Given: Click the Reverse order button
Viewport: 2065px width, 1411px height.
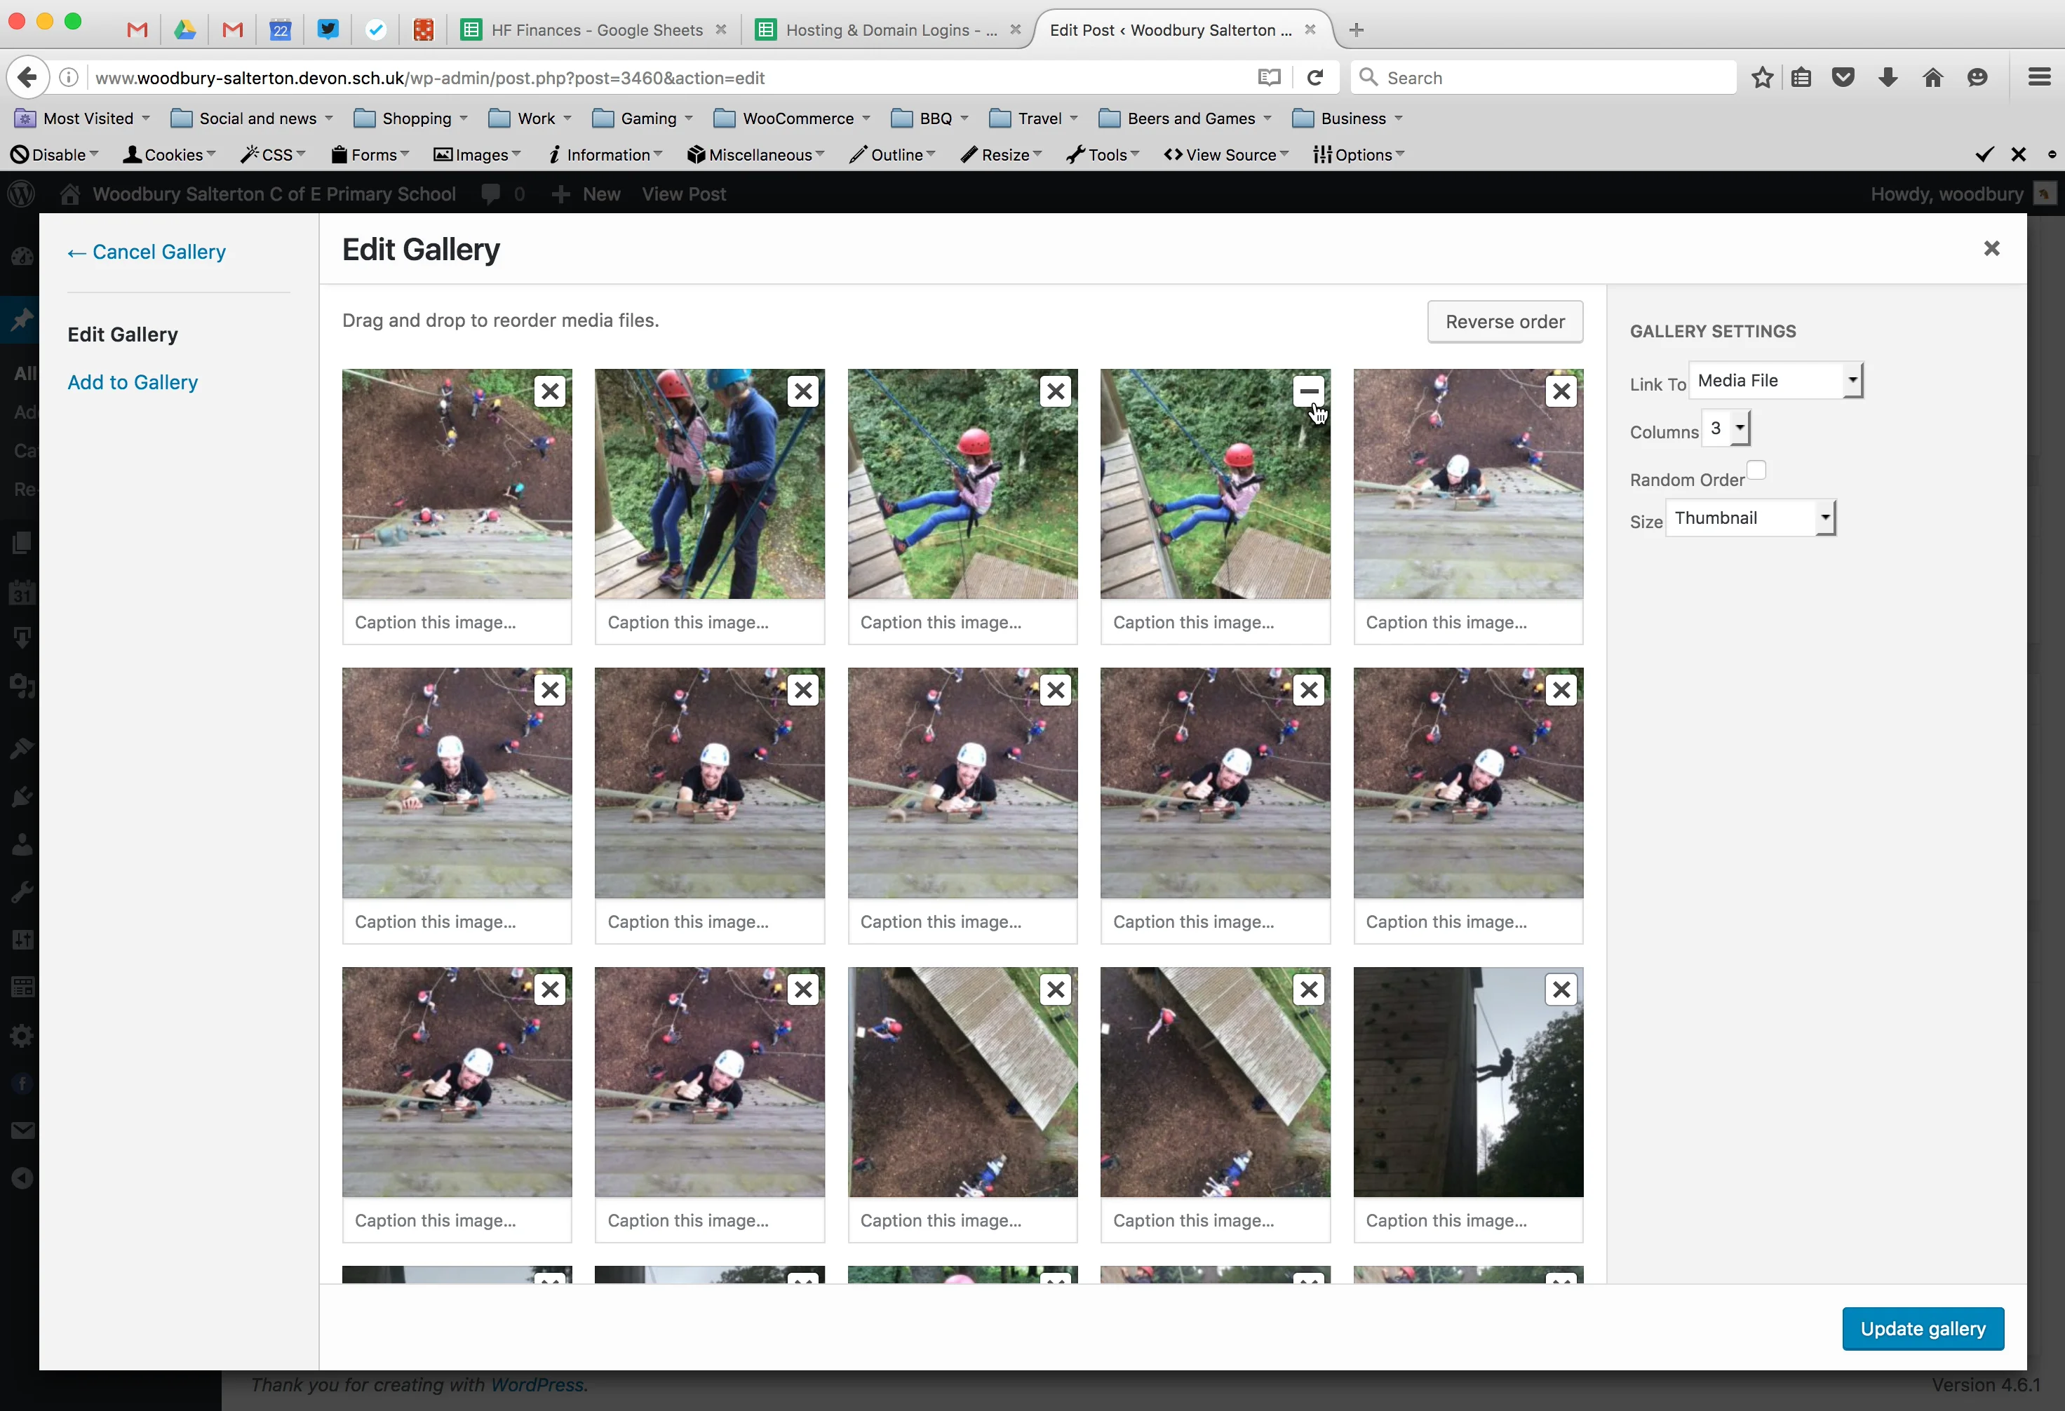Looking at the screenshot, I should click(x=1505, y=322).
